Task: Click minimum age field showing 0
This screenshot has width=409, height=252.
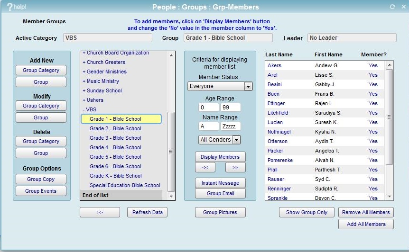Action: coord(208,107)
